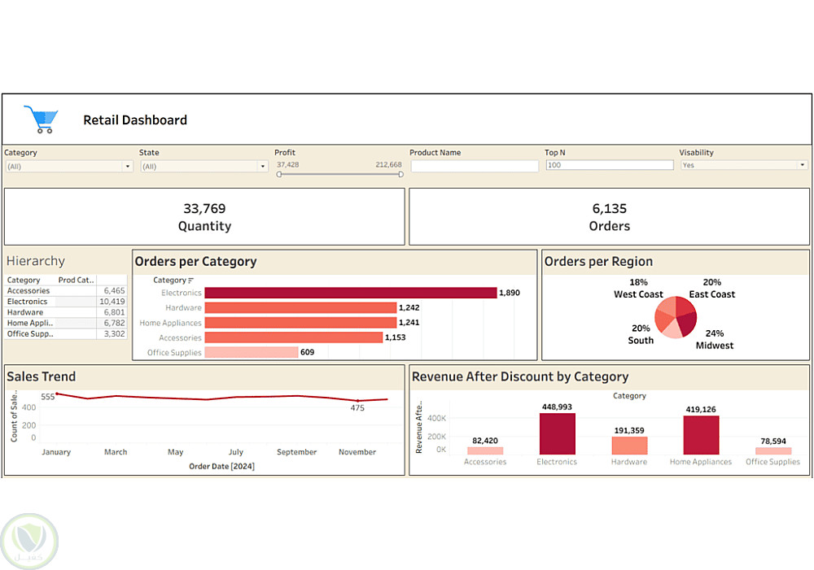Click the right handle of the Profit slider

pos(400,174)
